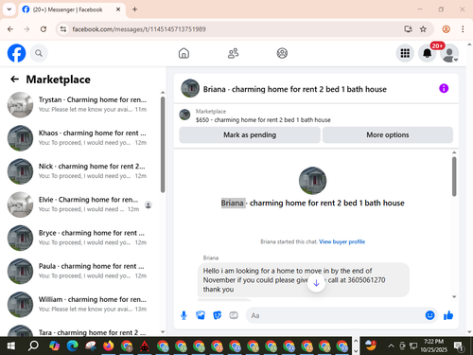Show hidden system tray icons
Image resolution: width=473 pixels, height=355 pixels.
[x=391, y=346]
